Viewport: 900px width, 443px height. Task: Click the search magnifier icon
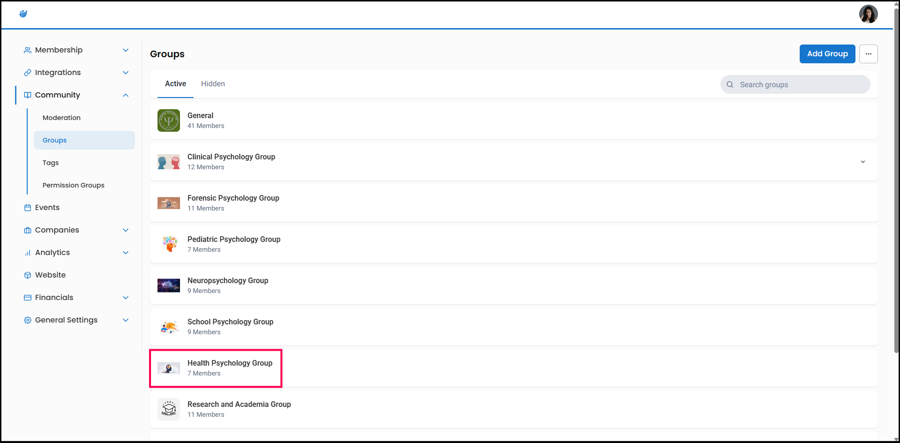coord(730,85)
